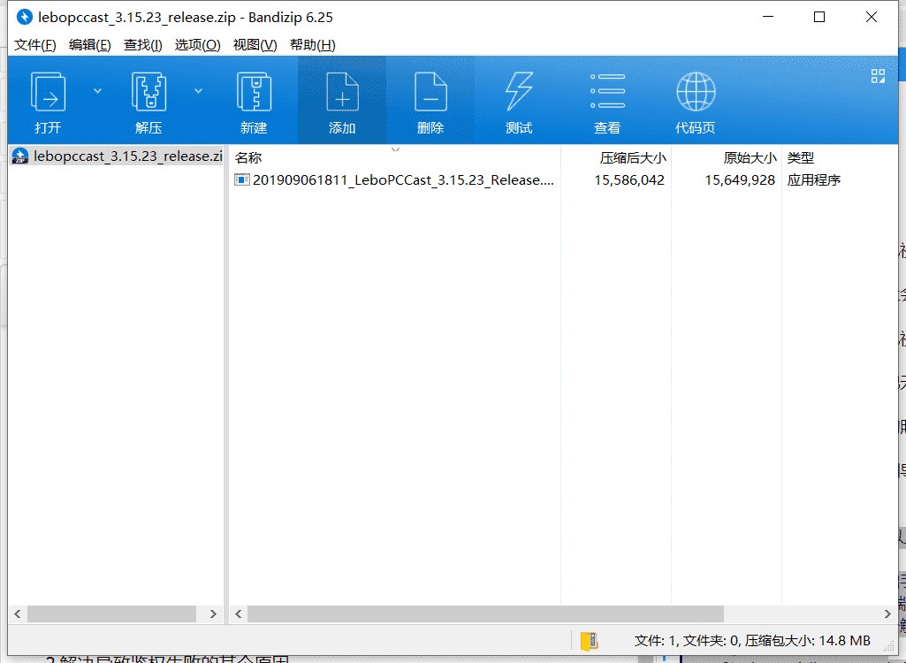Click the zip icon in folder tree

(x=20, y=156)
